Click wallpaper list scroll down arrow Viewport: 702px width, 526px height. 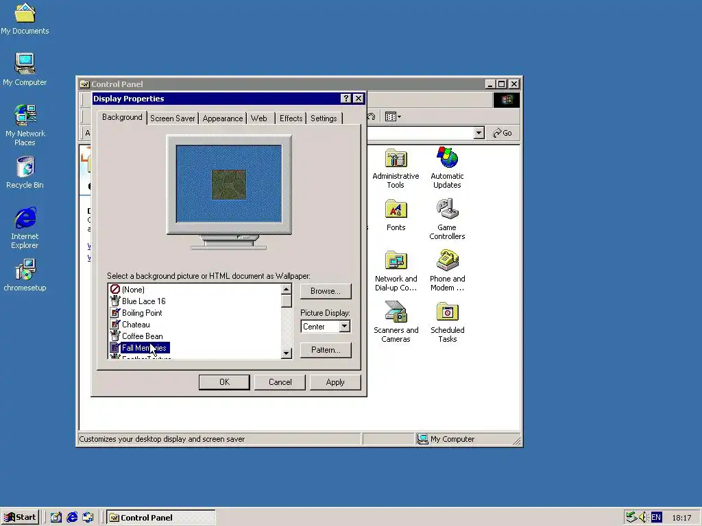[287, 353]
